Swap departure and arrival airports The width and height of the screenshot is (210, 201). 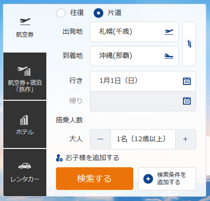pos(189,44)
